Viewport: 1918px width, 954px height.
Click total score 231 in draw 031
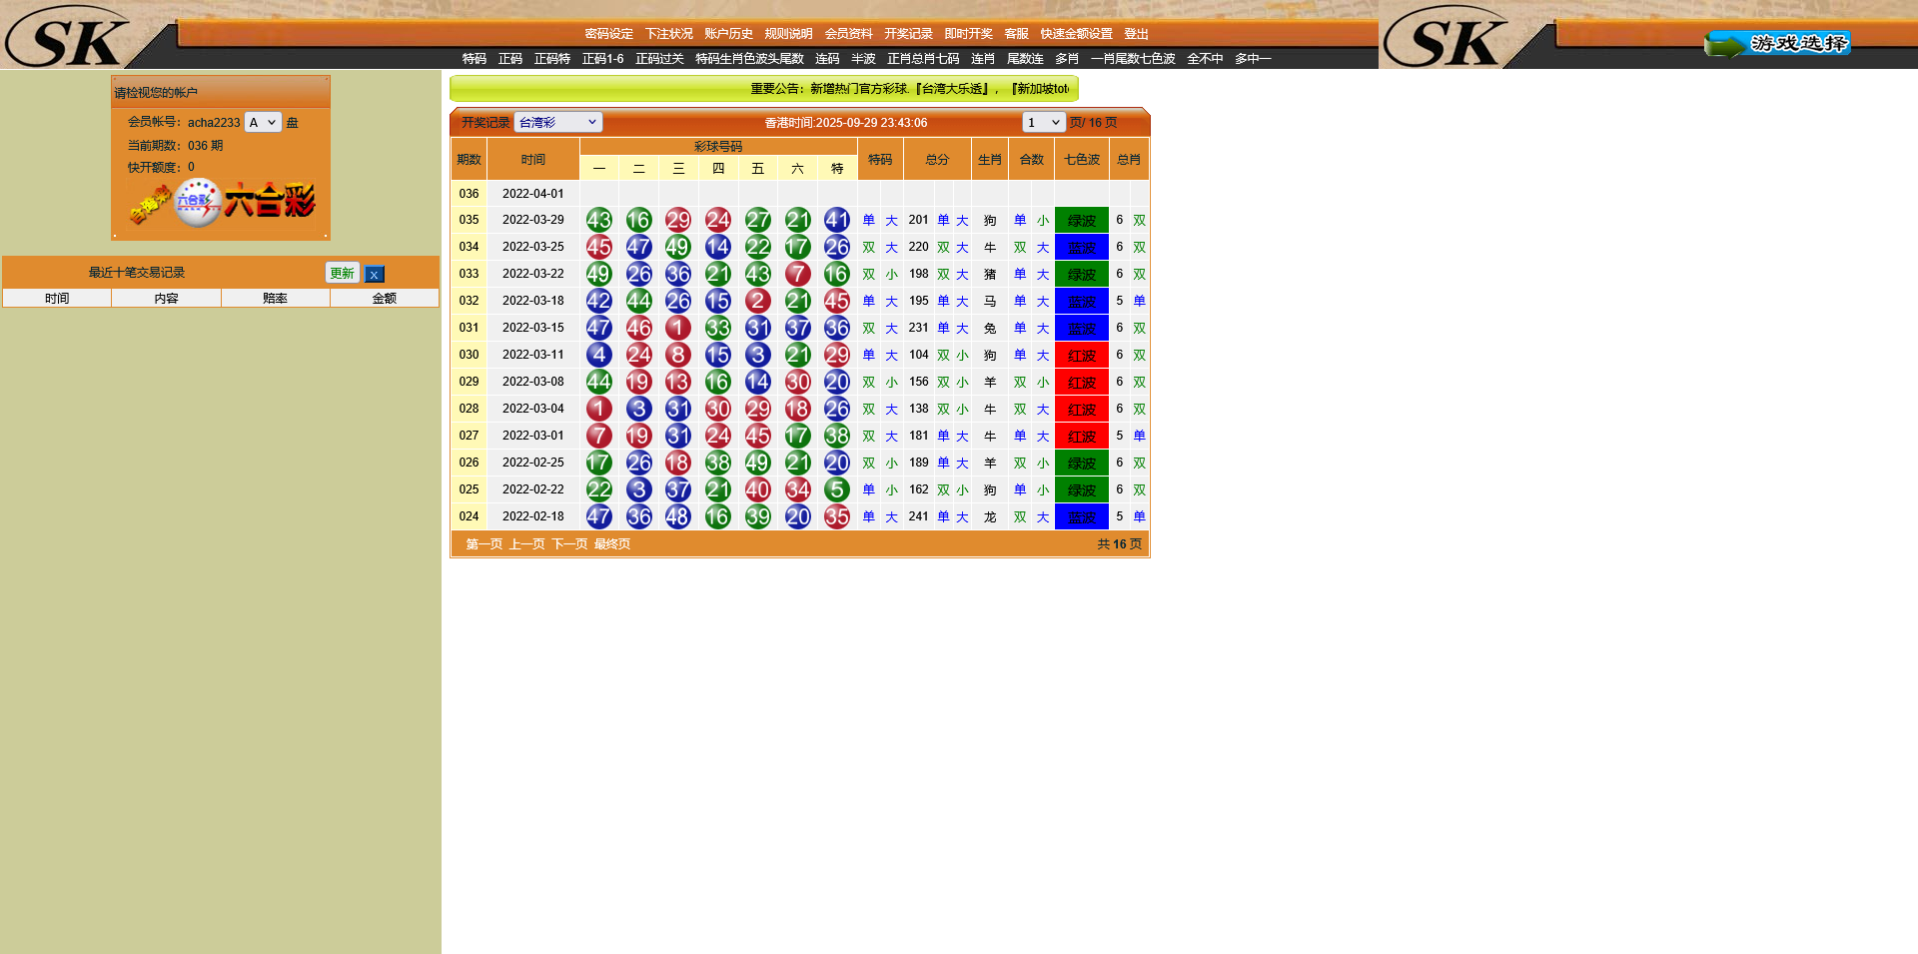(919, 328)
